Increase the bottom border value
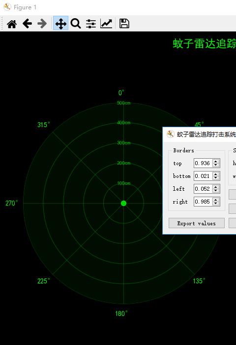Viewport: 236px width, 345px height. point(216,174)
